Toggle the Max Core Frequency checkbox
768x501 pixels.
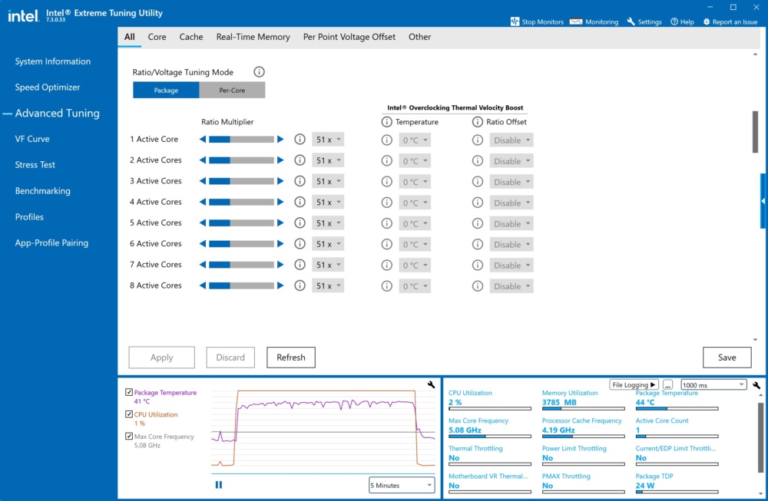point(129,437)
